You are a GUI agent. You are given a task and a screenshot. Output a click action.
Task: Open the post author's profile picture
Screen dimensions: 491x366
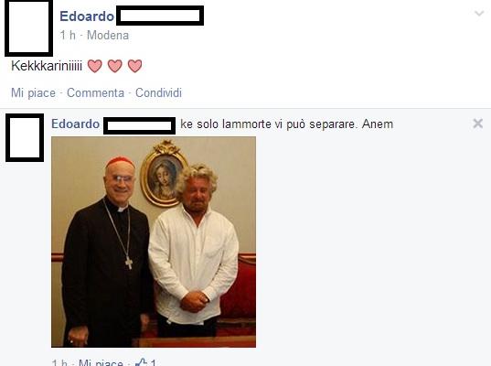[29, 27]
